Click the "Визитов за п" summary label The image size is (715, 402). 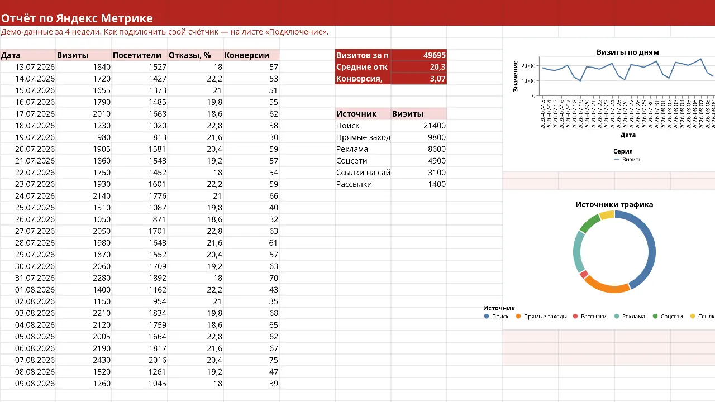(363, 55)
